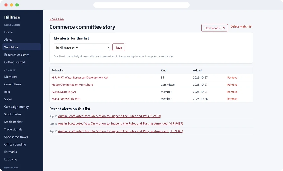Open Earmarks page
Image resolution: width=283 pixels, height=171 pixels.
(11, 152)
